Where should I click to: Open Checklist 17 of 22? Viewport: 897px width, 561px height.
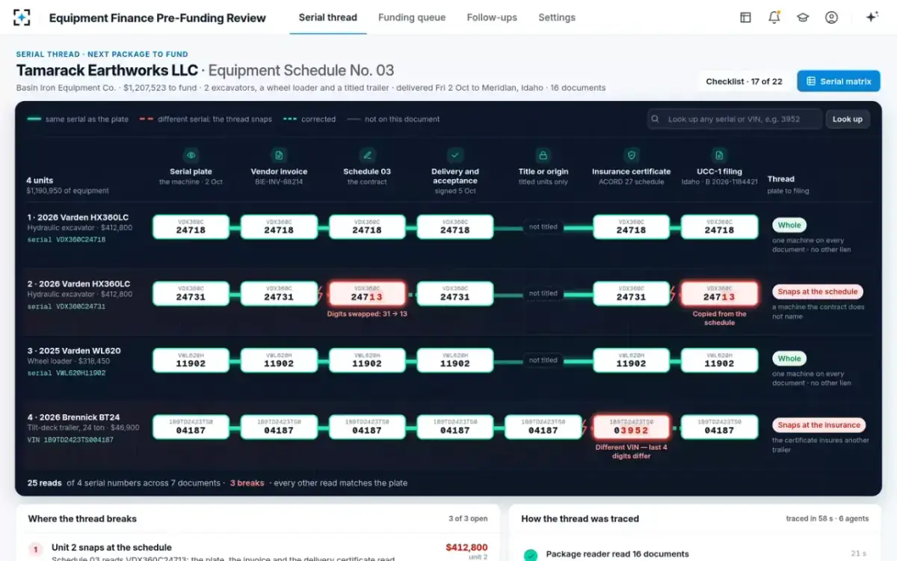[744, 82]
